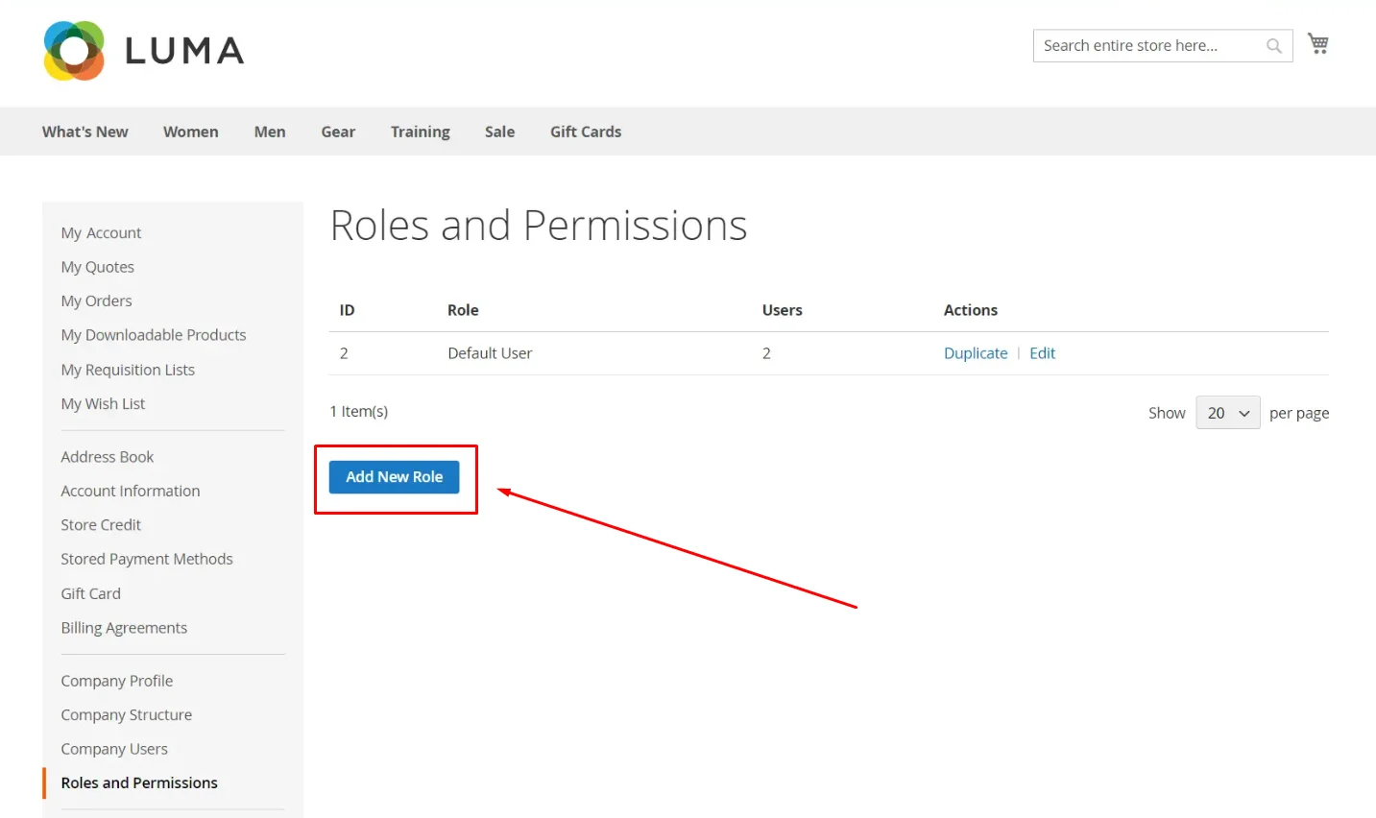
Task: Edit the Default User role
Action: click(1042, 352)
